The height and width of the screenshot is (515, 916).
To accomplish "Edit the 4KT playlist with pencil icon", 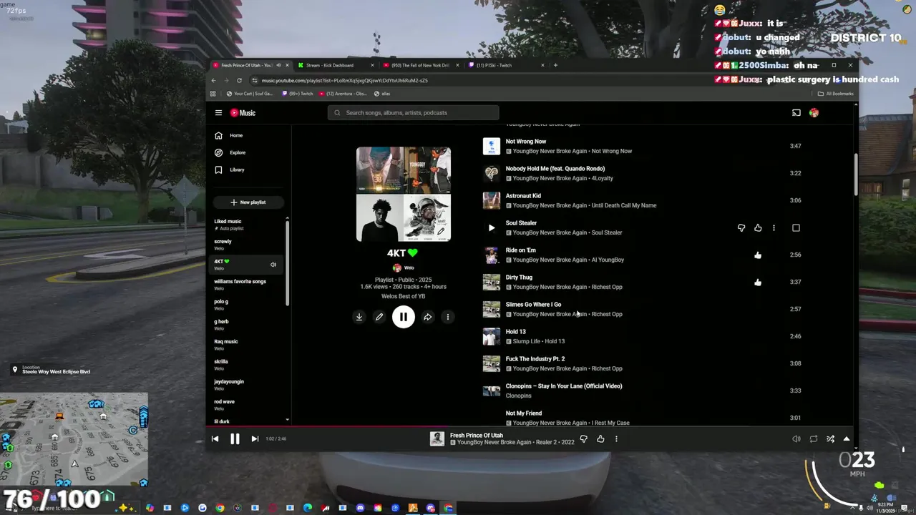I will (x=379, y=317).
